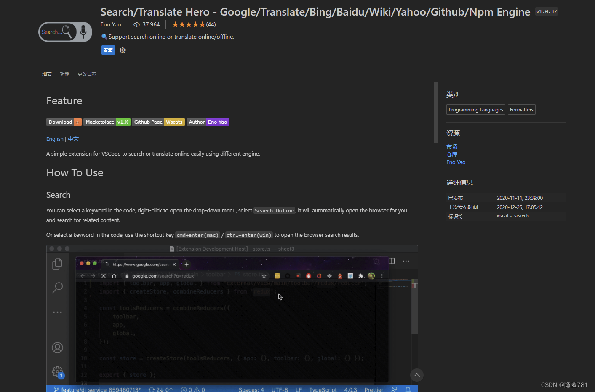595x392 pixels.
Task: Open the 更改日志 tab
Action: (87, 74)
